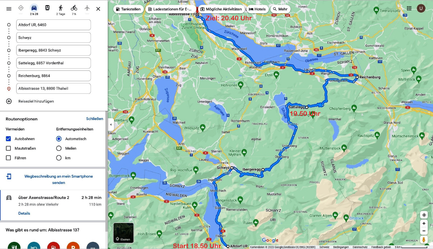The height and width of the screenshot is (249, 433).
Task: Click the Reiseziel hinzufügen label
Action: (36, 101)
